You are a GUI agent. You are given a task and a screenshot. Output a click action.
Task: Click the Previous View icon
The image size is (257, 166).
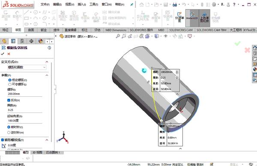(x=130, y=36)
